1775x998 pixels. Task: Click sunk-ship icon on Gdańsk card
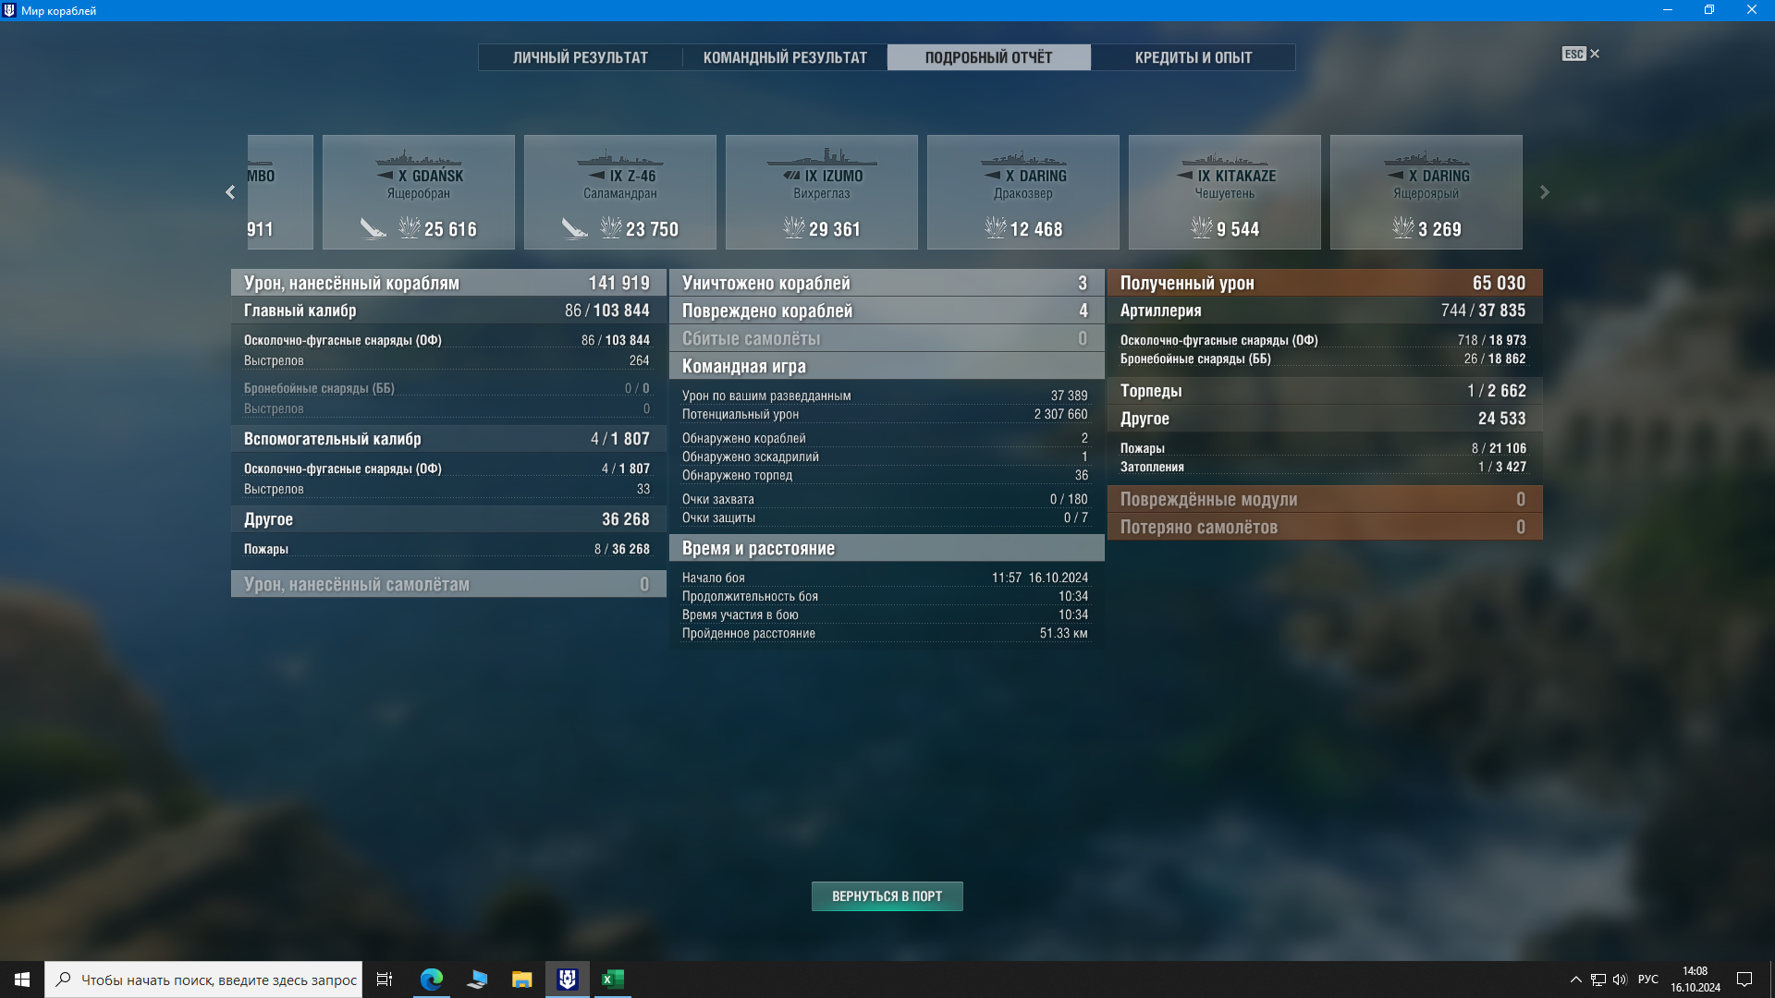click(373, 228)
